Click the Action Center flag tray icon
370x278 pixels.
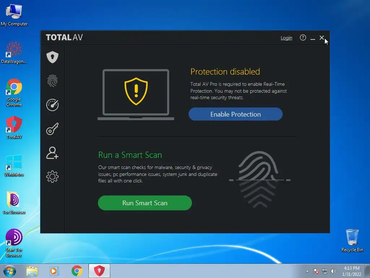[x=316, y=271]
